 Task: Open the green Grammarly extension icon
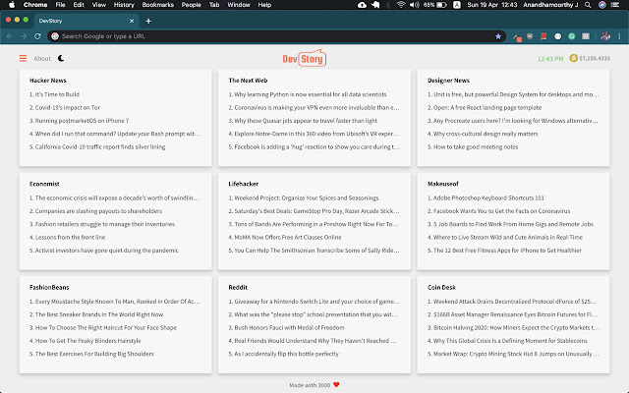point(572,36)
